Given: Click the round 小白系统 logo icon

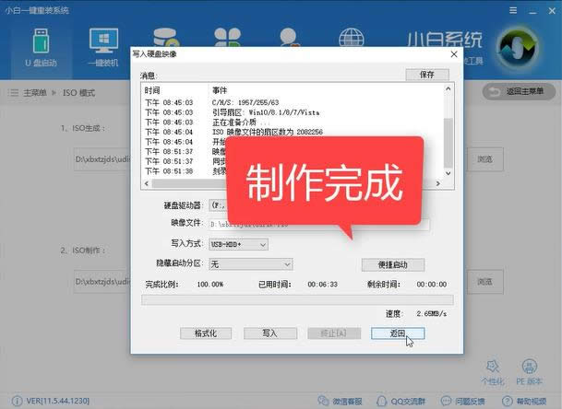Looking at the screenshot, I should 519,48.
